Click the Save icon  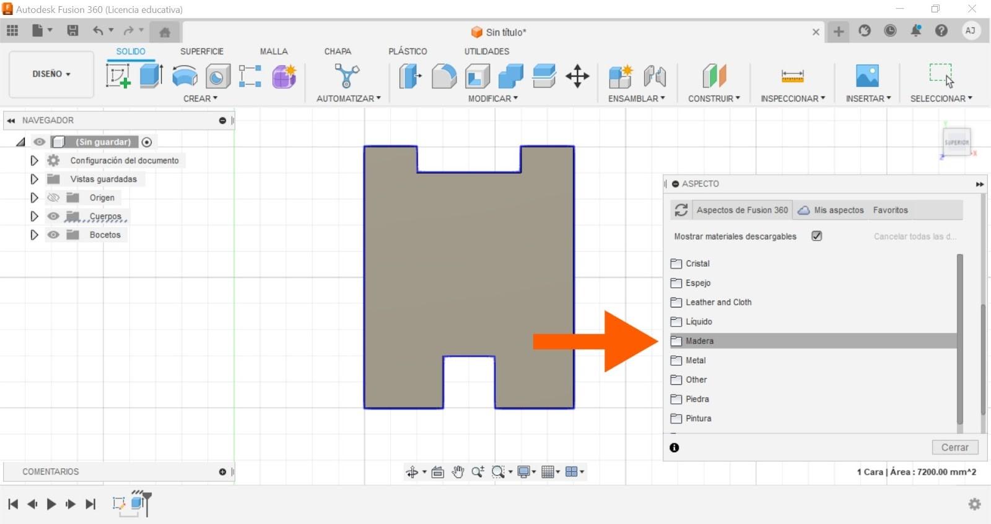click(x=72, y=30)
